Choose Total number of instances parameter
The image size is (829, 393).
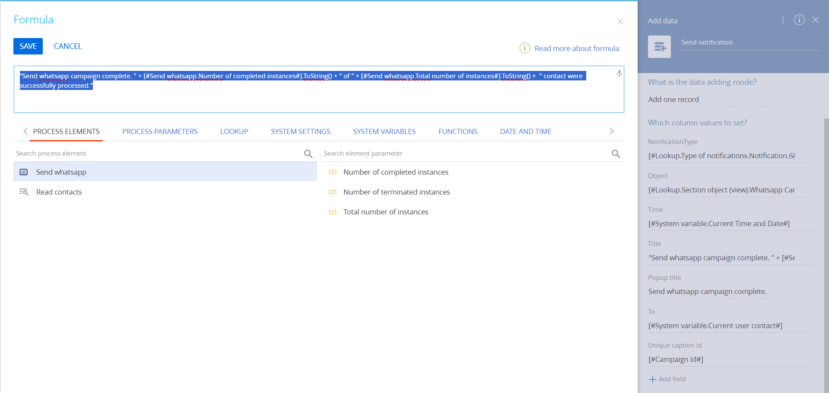coord(385,212)
